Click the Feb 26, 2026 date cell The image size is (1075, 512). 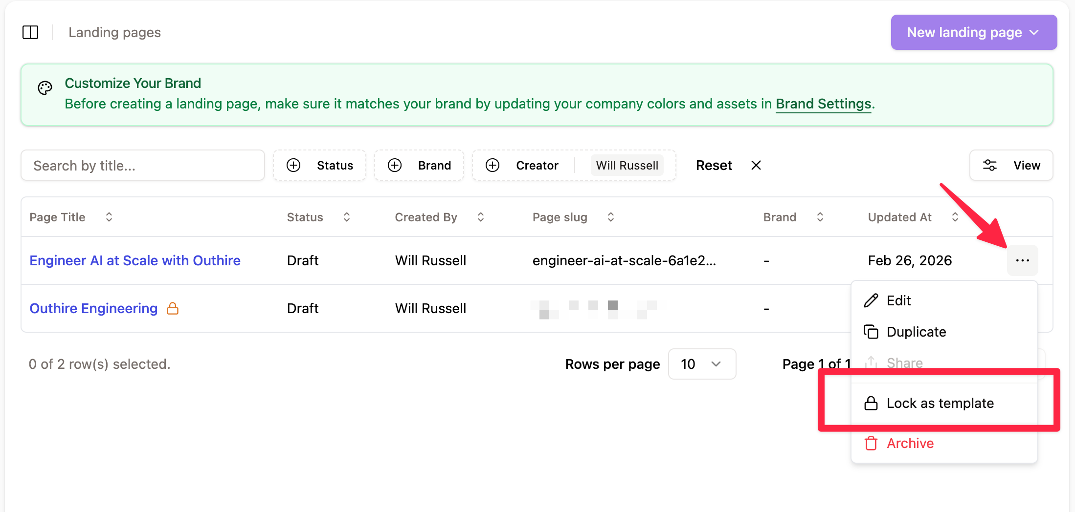point(910,260)
